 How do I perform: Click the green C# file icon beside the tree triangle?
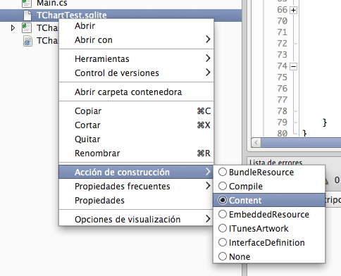coord(27,28)
